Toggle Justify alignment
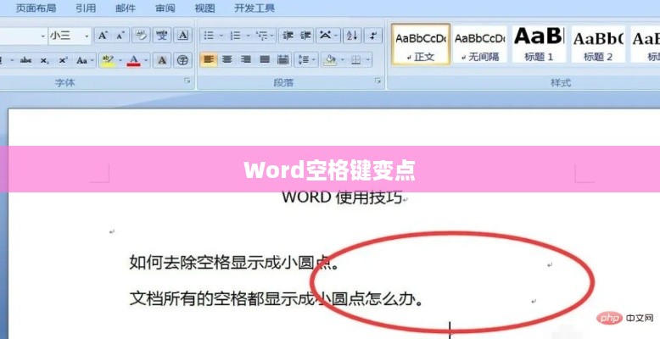660x339 pixels. click(x=265, y=60)
